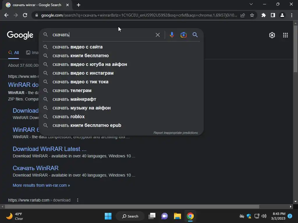The height and width of the screenshot is (223, 298).
Task: Toggle the Chrome side panel icon
Action: pos(273,15)
